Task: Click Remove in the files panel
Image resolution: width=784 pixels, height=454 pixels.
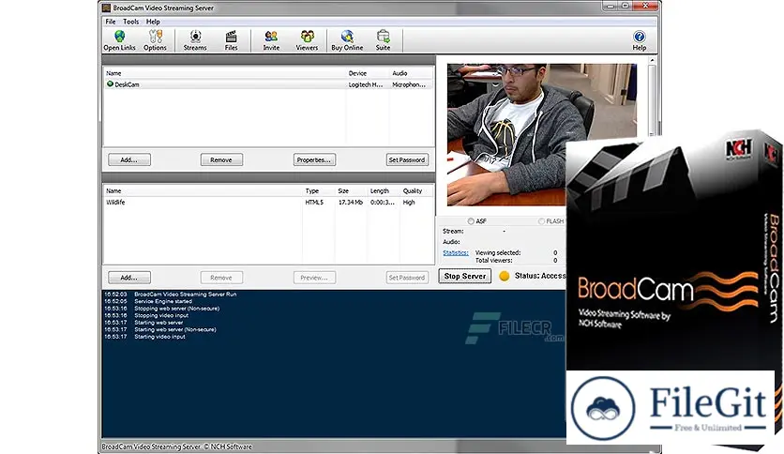Action: tap(221, 278)
